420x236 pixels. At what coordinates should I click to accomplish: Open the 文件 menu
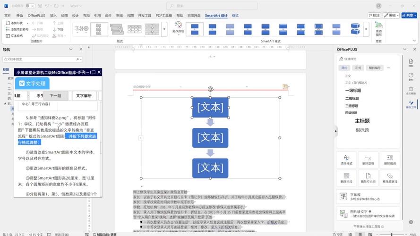(x=8, y=16)
